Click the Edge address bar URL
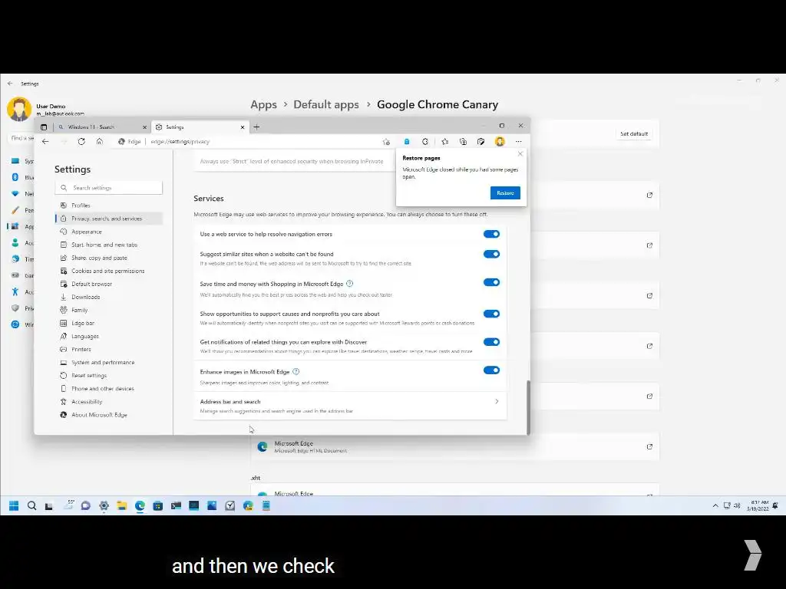 pyautogui.click(x=180, y=142)
